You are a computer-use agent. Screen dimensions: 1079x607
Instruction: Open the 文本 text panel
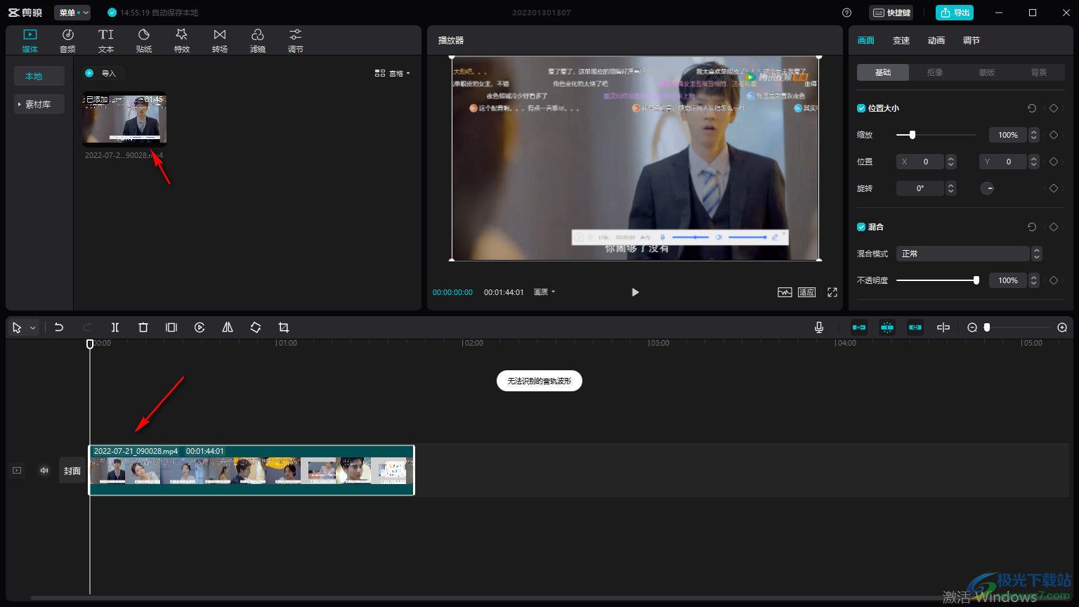coord(106,41)
